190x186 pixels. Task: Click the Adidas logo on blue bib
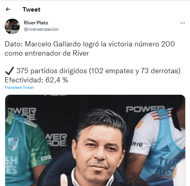(x=165, y=148)
